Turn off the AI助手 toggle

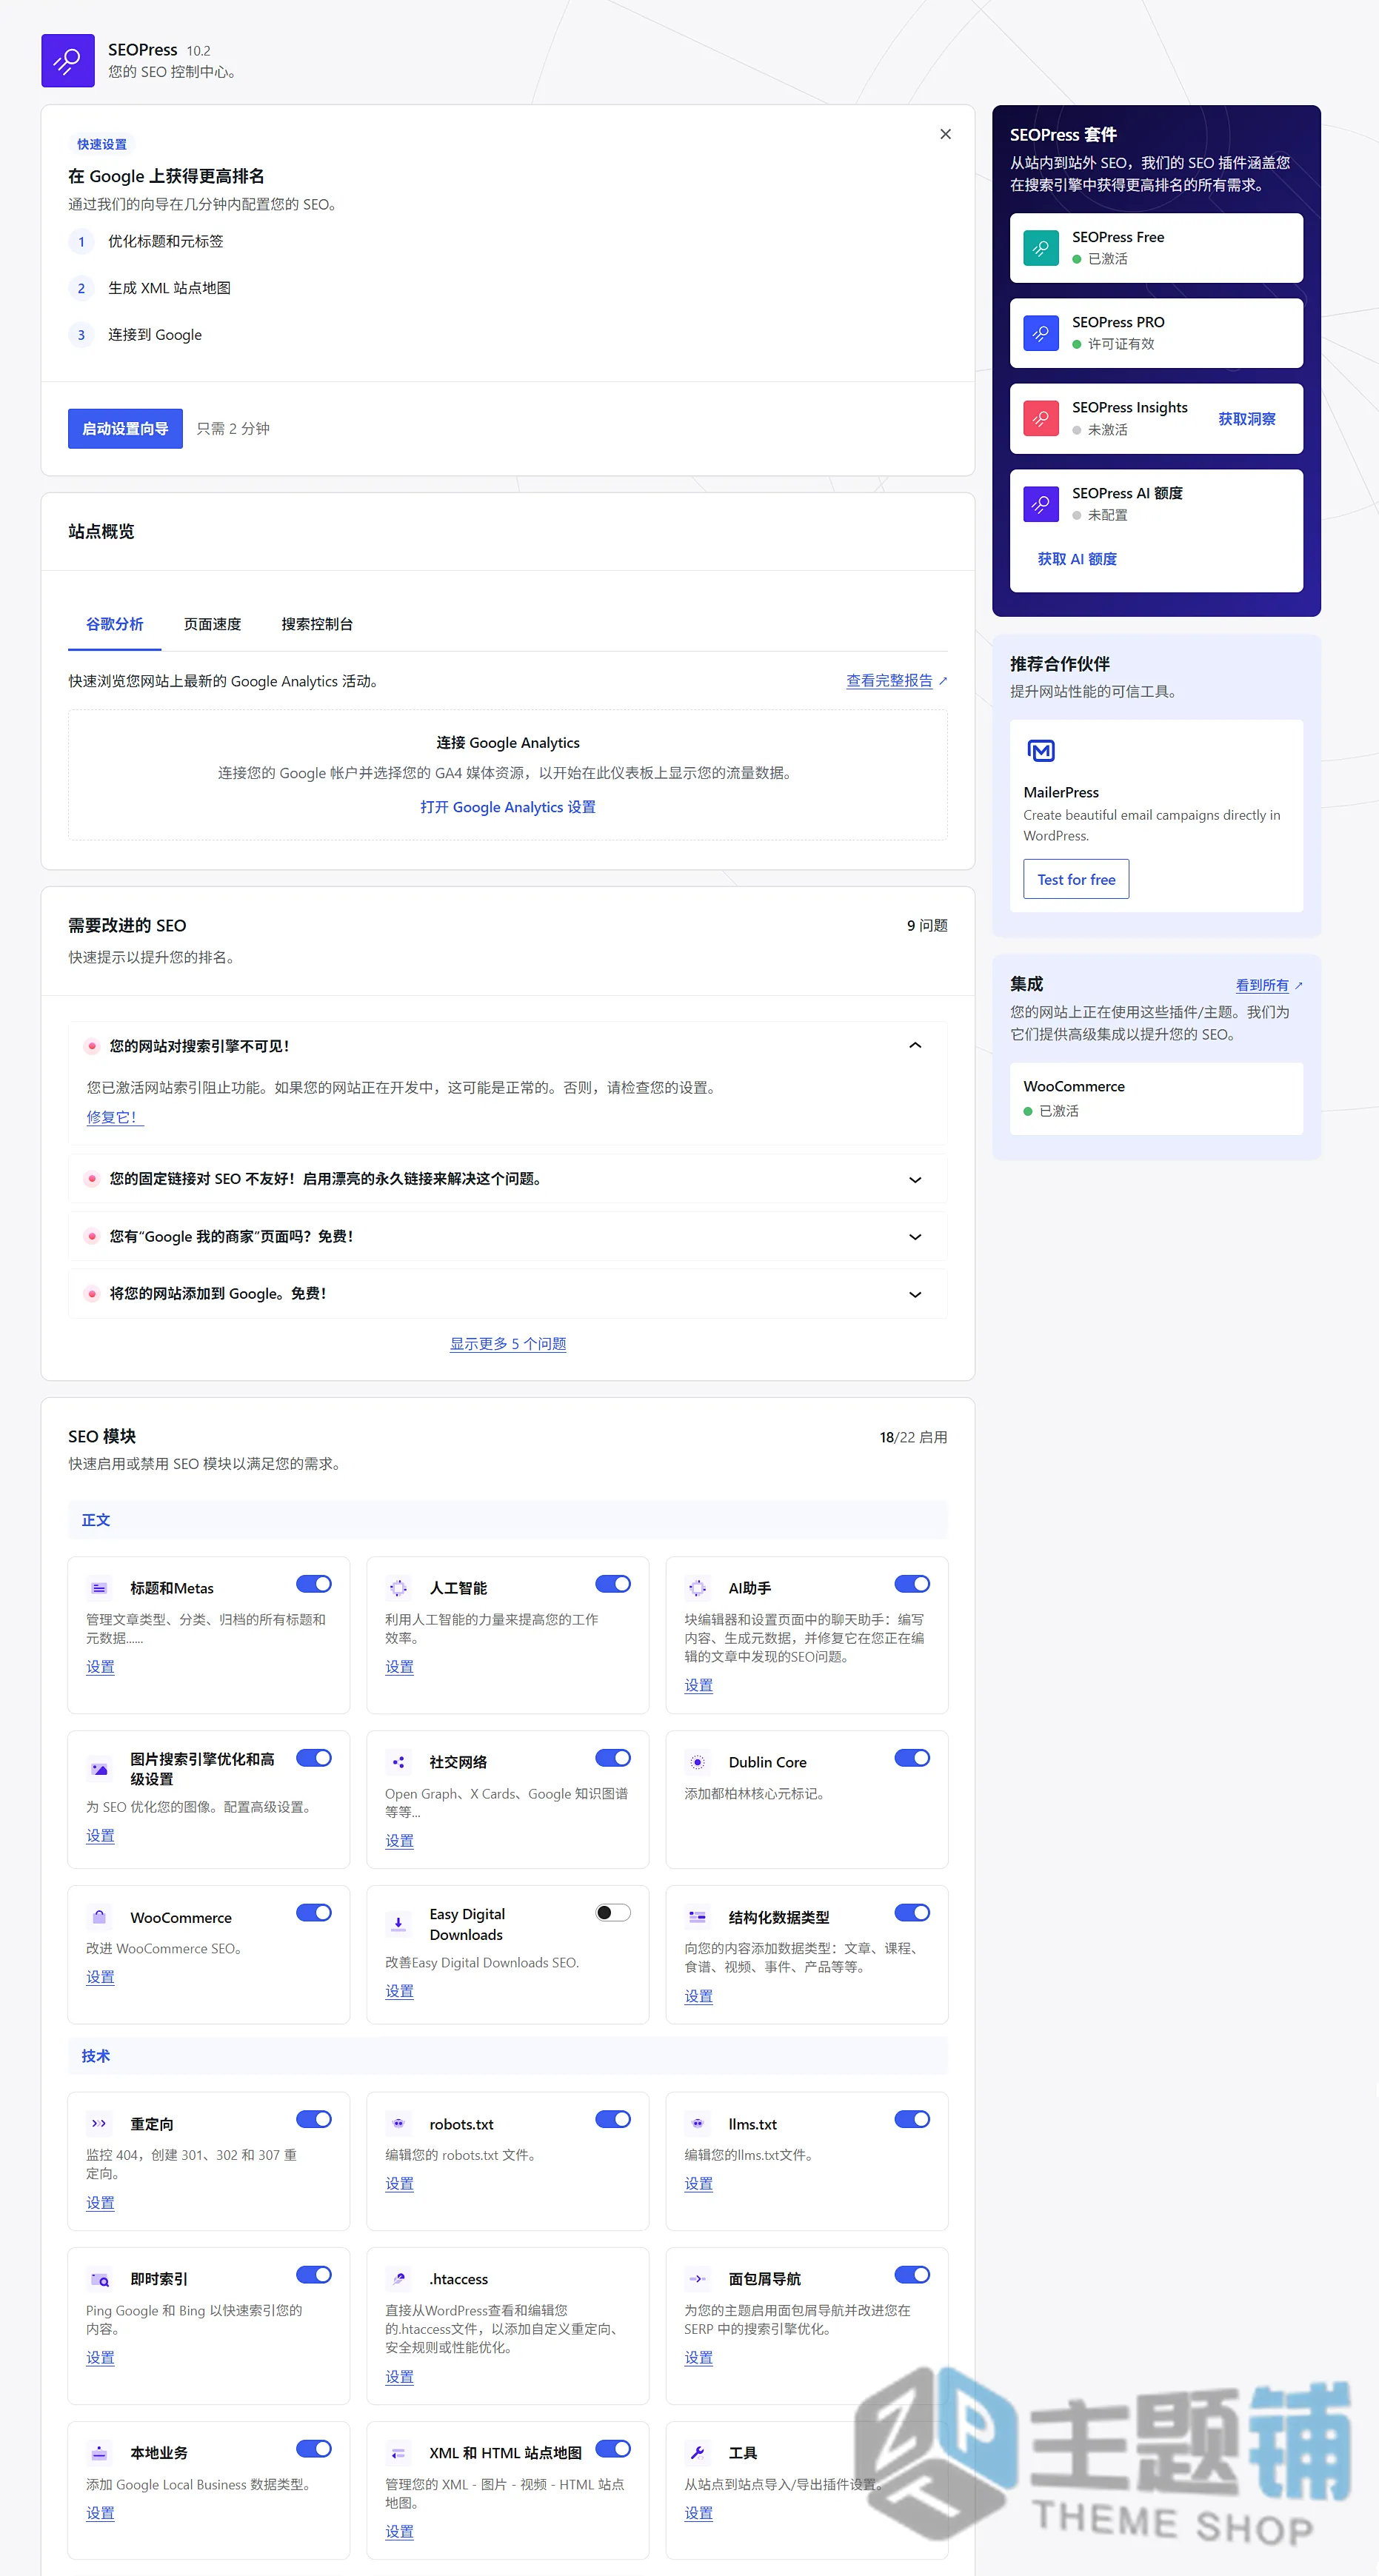coord(912,1584)
